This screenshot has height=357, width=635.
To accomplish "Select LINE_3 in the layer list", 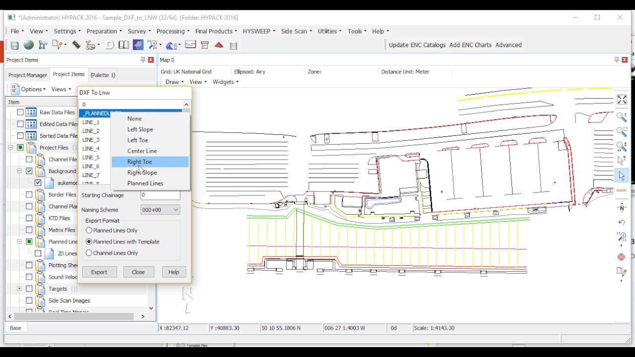I will [91, 140].
